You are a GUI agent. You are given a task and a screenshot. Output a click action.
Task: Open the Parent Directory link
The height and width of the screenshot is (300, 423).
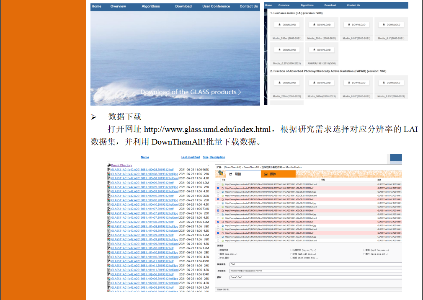[x=121, y=165]
